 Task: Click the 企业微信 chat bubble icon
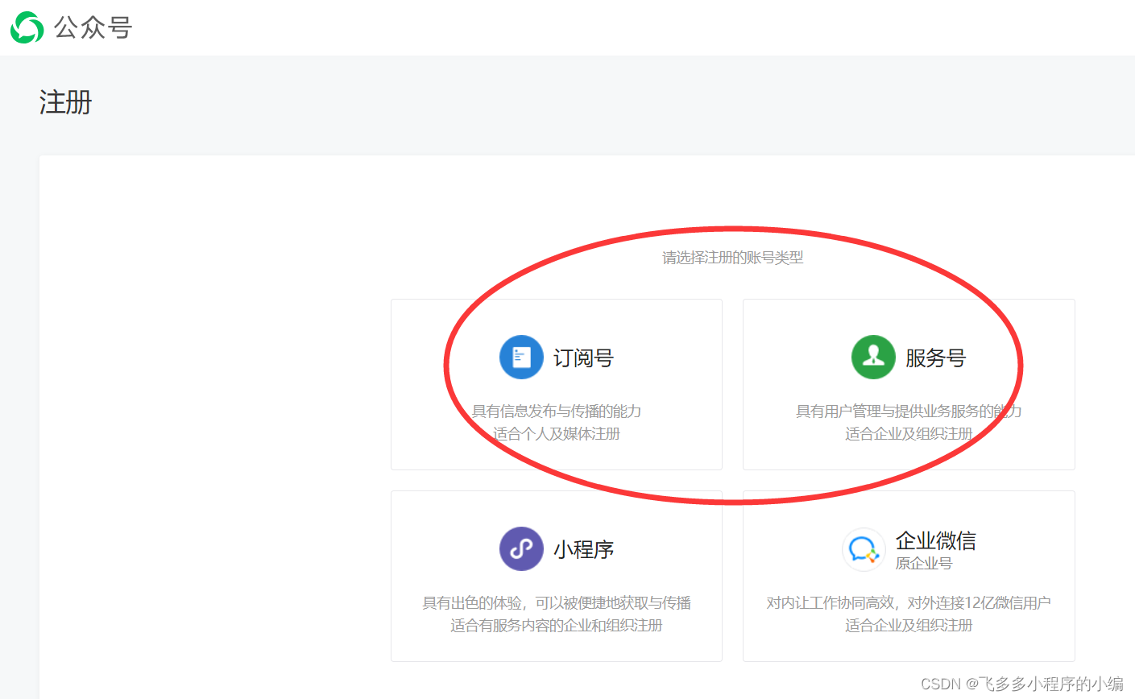pos(864,549)
